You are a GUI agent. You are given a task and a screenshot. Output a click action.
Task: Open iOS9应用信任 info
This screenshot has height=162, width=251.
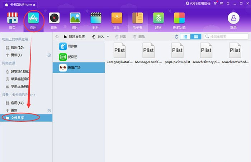tap(198, 3)
